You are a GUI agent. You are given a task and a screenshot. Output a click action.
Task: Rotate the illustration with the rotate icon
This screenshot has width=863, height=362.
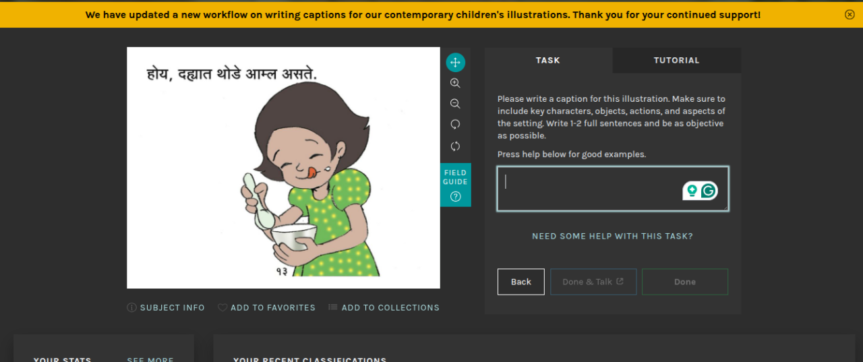455,125
